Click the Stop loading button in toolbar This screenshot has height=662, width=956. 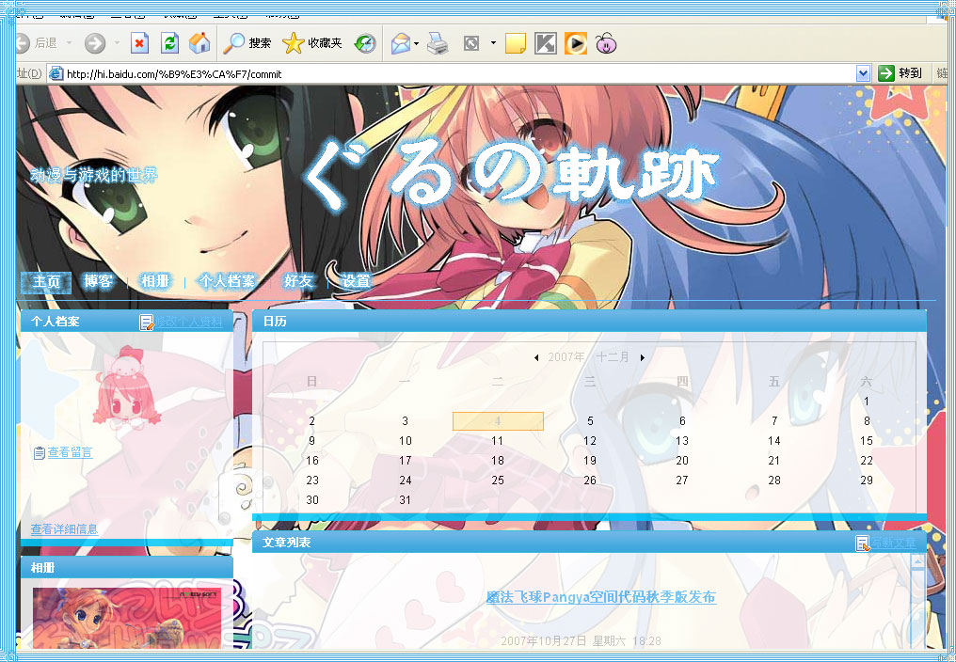(x=139, y=43)
